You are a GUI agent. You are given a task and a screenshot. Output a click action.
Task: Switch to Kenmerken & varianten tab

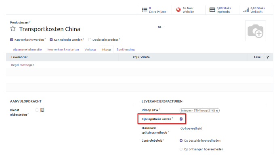63,50
